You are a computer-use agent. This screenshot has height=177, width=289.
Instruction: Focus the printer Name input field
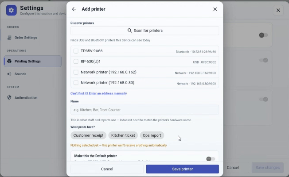[144, 110]
